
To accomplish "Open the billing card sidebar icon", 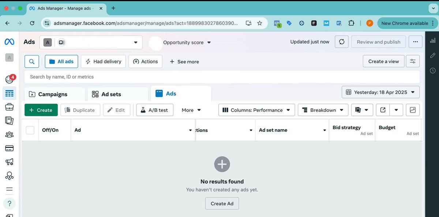I will click(x=10, y=148).
